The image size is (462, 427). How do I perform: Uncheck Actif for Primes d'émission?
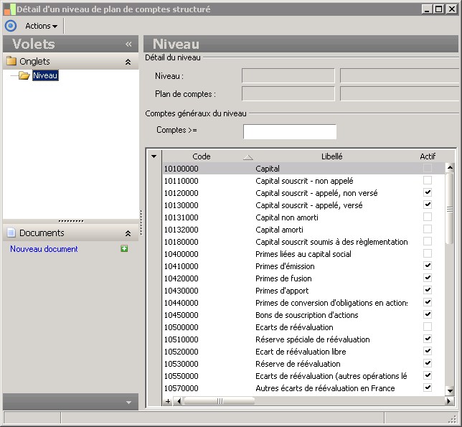pos(428,266)
